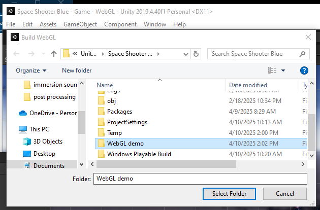Expand the address bar history dropdown
Image resolution: width=320 pixels, height=210 pixels.
(186, 54)
